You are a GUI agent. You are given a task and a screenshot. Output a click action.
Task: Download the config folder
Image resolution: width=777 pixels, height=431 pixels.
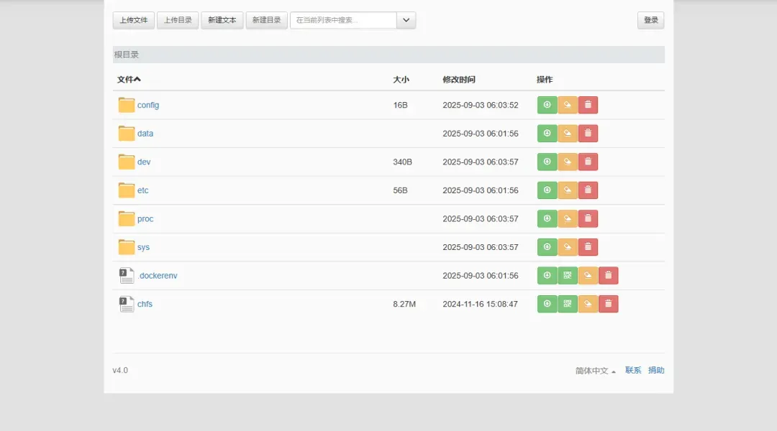547,104
